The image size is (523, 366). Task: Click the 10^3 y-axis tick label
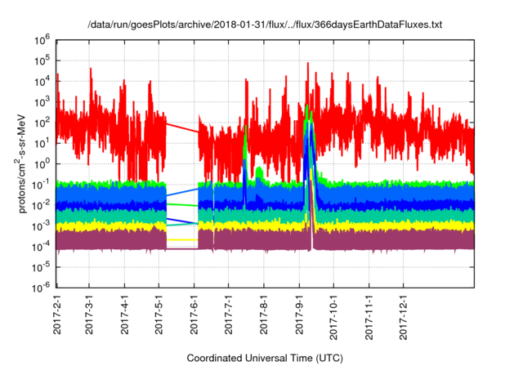tap(42, 102)
